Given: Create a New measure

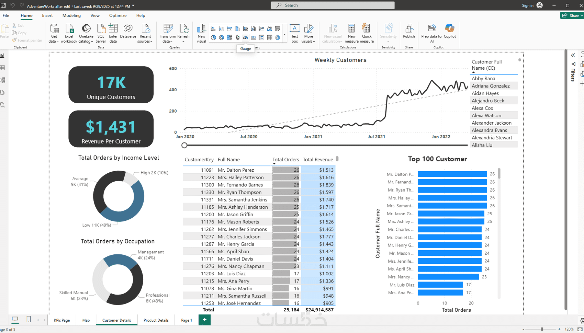Looking at the screenshot, I should click(351, 33).
